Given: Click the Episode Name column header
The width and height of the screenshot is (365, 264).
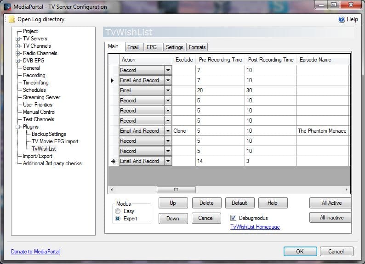Looking at the screenshot, I should 323,60.
